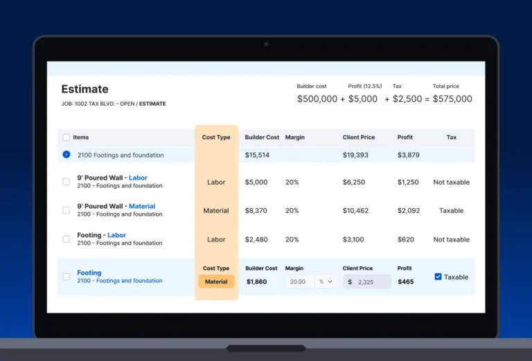Click Not taxable in Footing - Labor row
532x361 pixels.
451,239
